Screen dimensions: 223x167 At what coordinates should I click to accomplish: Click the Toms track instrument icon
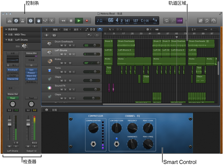(49, 70)
